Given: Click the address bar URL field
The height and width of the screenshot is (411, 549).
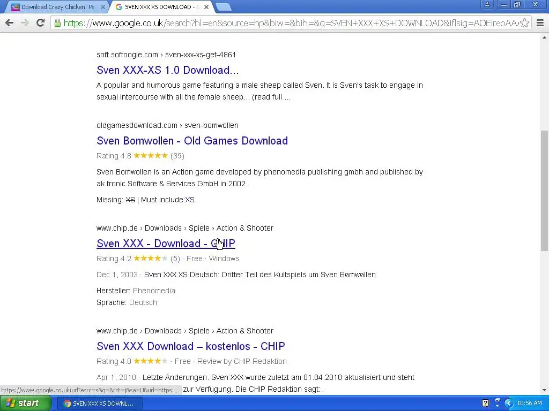Looking at the screenshot, I should [x=291, y=23].
